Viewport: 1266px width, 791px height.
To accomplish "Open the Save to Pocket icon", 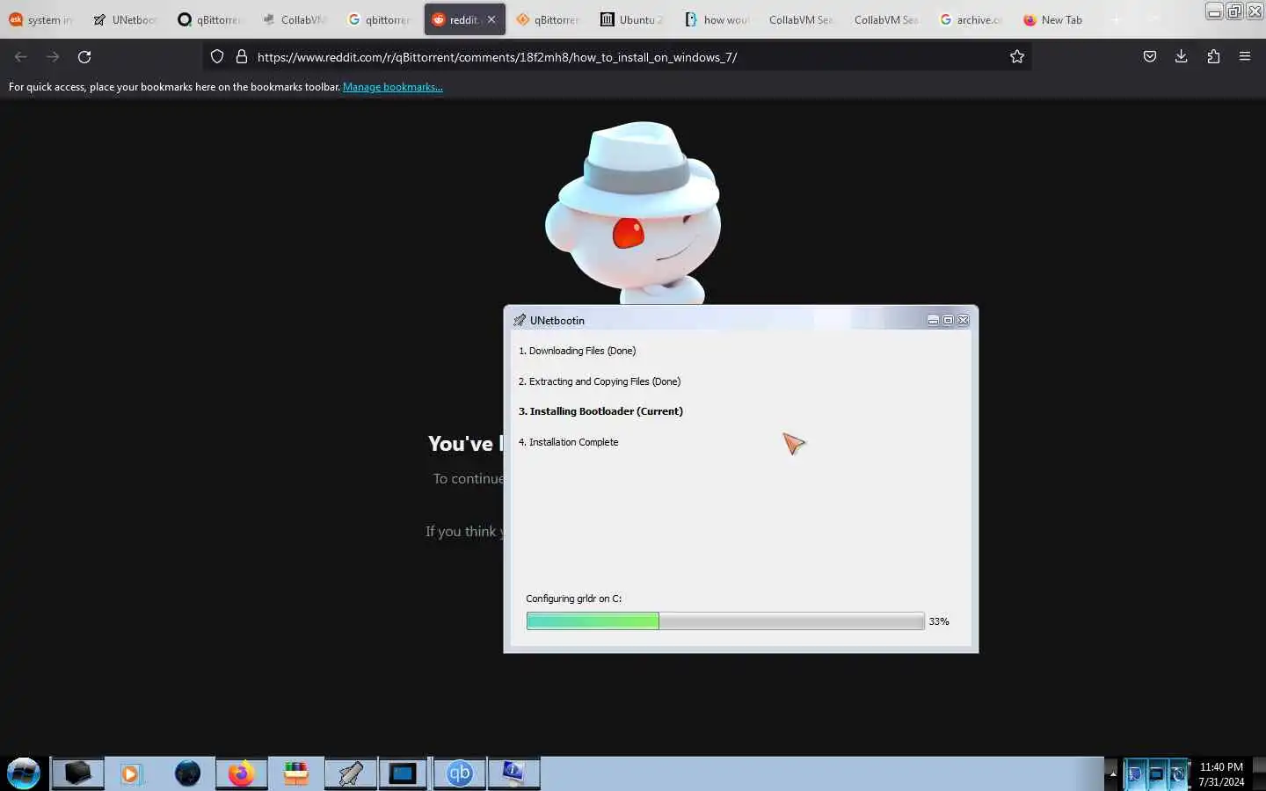I will (1149, 57).
